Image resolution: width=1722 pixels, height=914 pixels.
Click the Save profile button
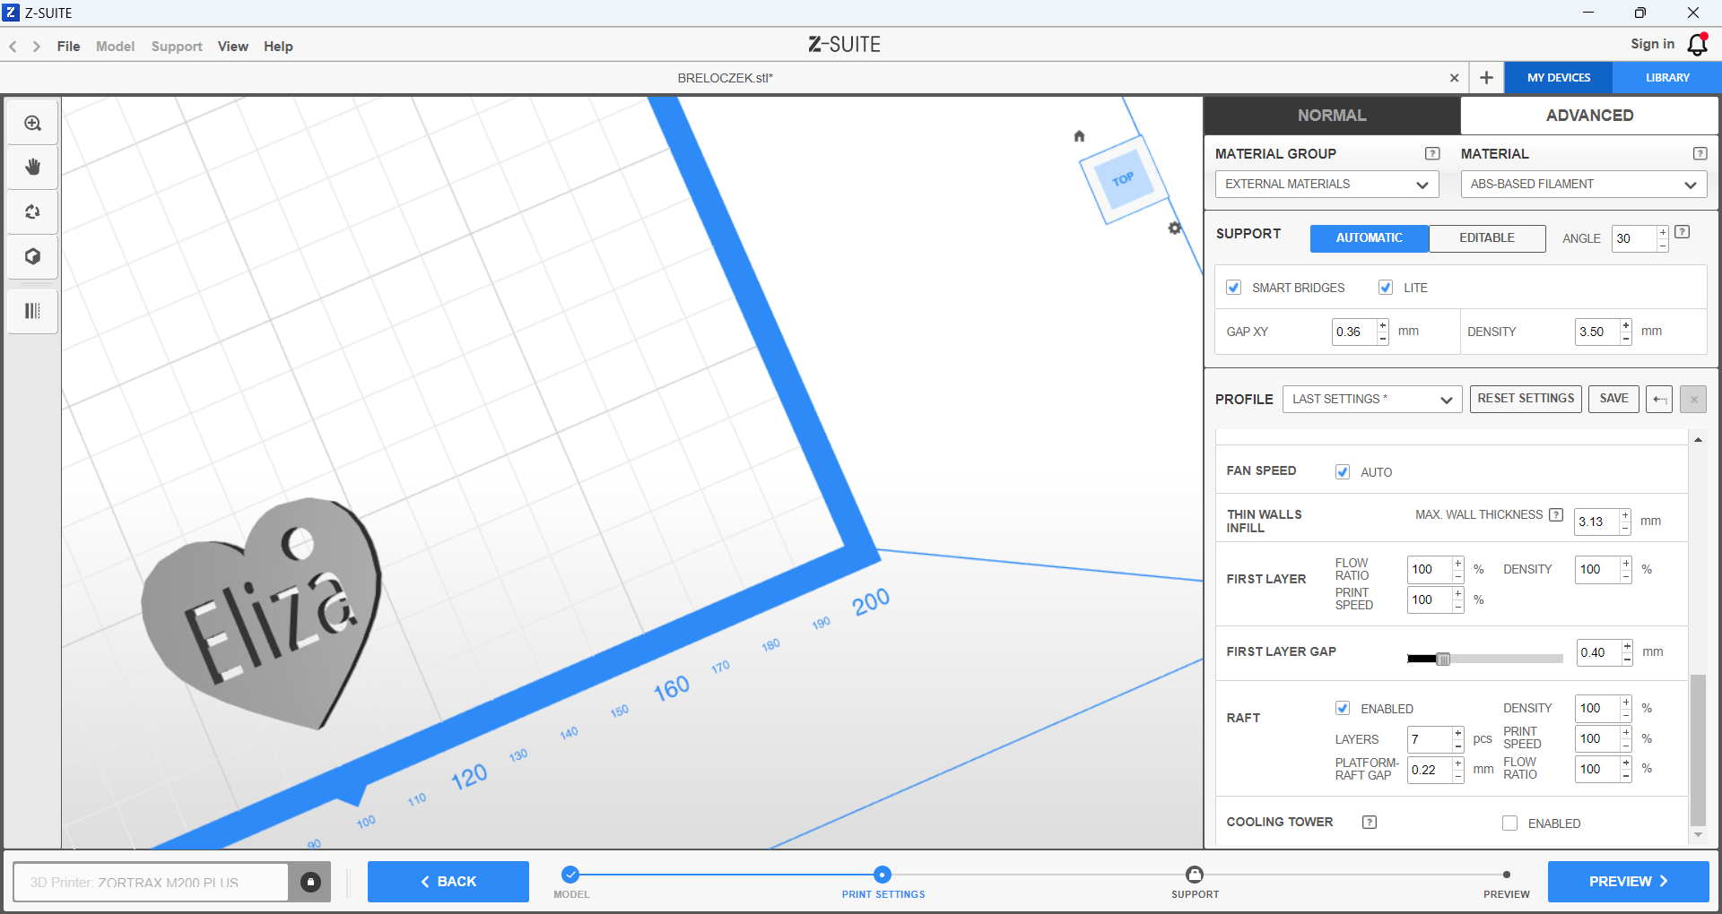tap(1613, 399)
